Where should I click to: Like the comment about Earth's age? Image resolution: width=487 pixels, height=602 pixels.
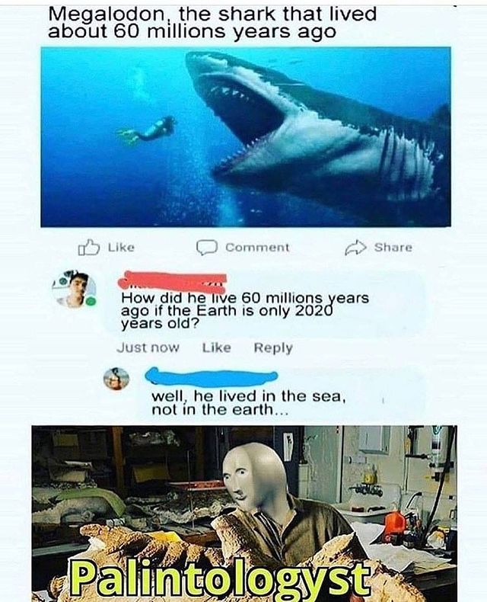(x=216, y=347)
